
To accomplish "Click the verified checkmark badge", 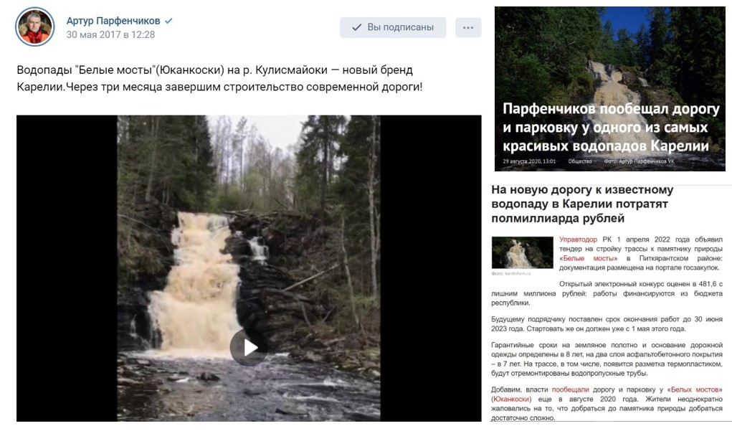I will [x=169, y=21].
